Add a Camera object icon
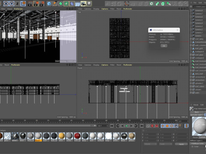206x154 pixels. tap(83, 3)
